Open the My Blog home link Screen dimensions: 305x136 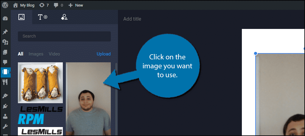[x=24, y=5]
